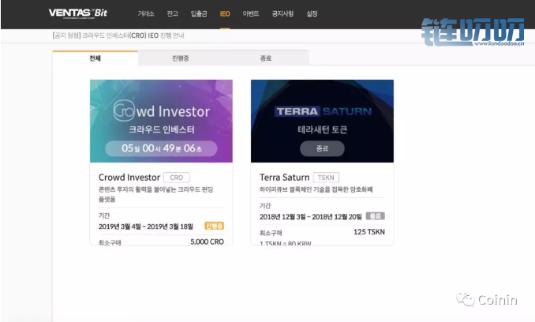535x322 pixels.
Task: Switch to the 진행중 tab
Action: pyautogui.click(x=181, y=58)
